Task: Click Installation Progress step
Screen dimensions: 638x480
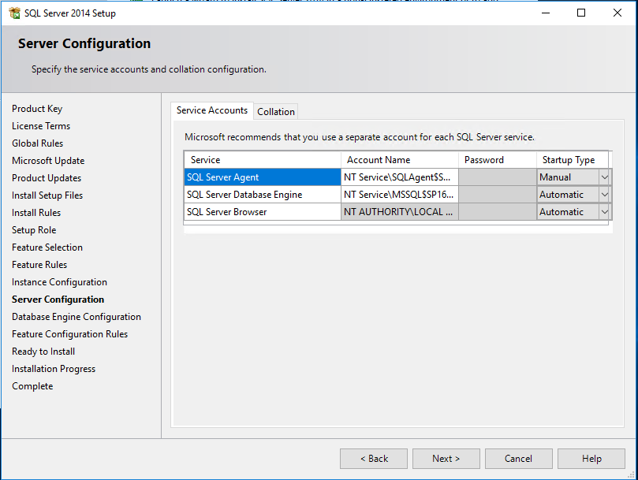Action: coord(54,369)
